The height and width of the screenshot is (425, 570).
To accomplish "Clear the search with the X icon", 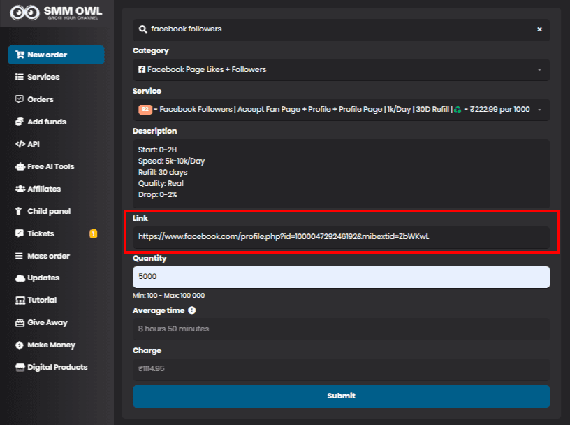I will coord(539,29).
